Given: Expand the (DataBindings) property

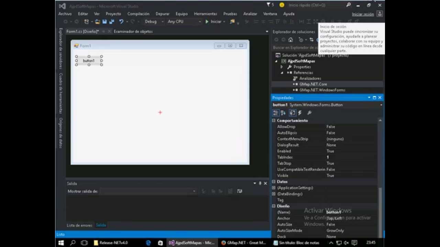Looking at the screenshot, I should pos(274,194).
